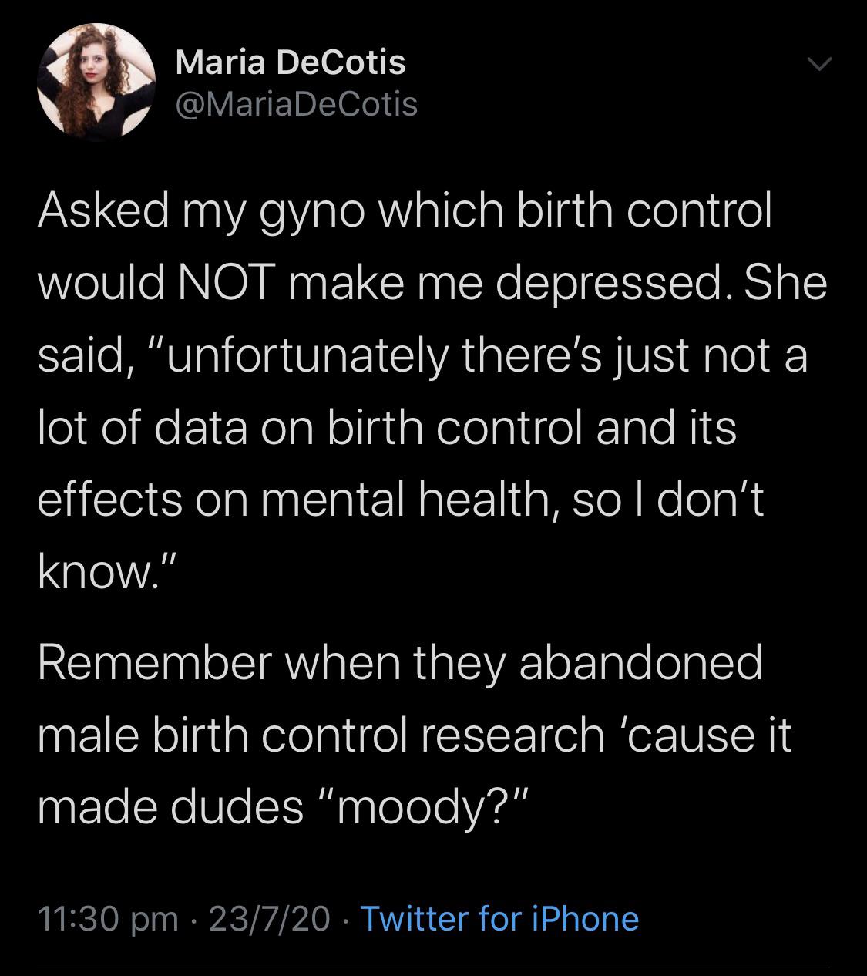Click the word "depressed" in the tweet

point(610,284)
